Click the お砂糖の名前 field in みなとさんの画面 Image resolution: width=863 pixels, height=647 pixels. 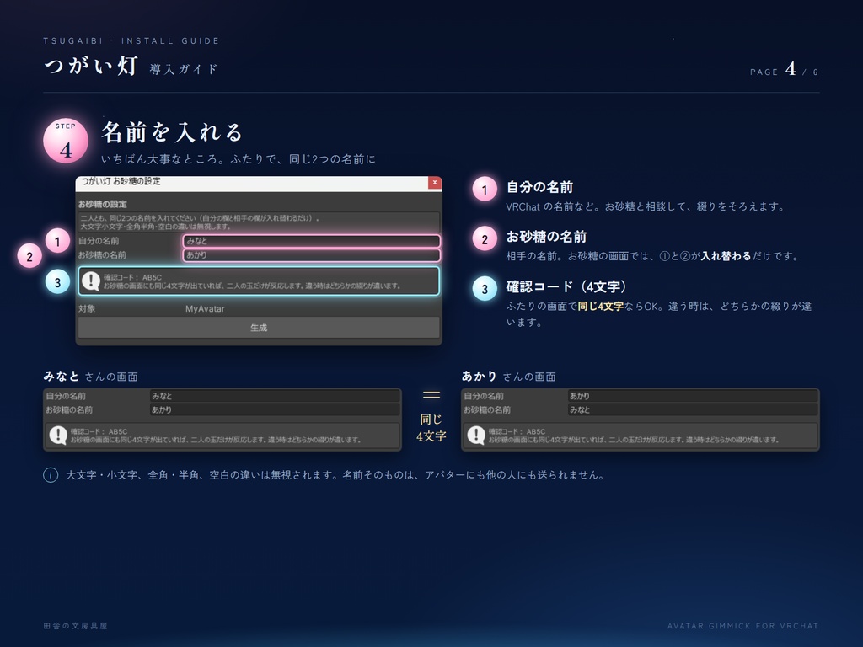pos(275,410)
